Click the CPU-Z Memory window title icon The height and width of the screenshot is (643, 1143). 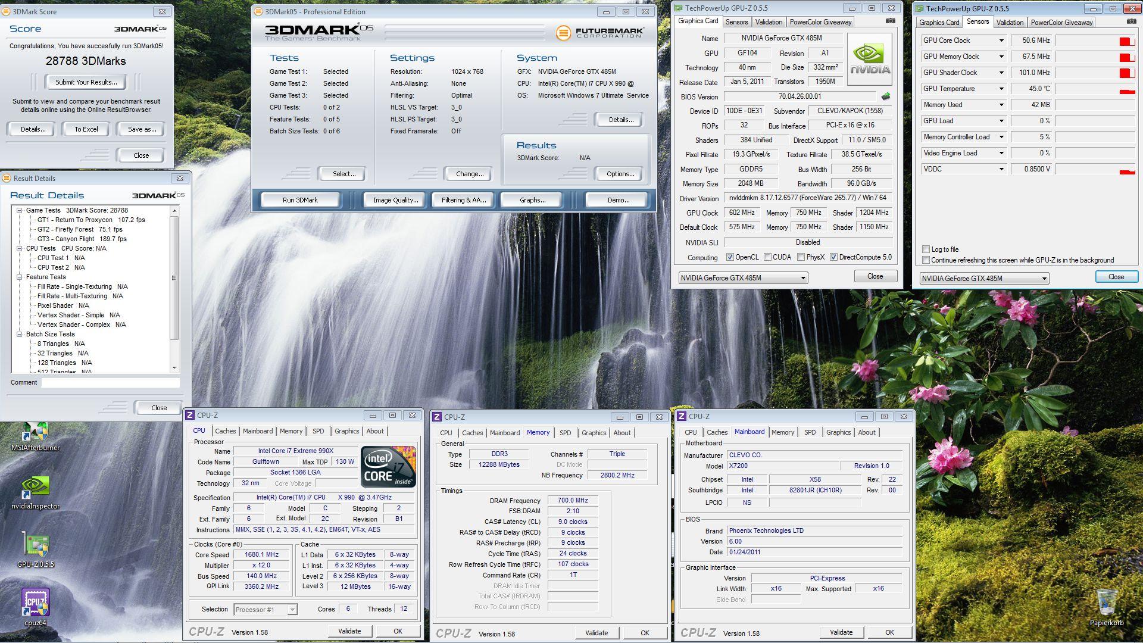coord(437,417)
